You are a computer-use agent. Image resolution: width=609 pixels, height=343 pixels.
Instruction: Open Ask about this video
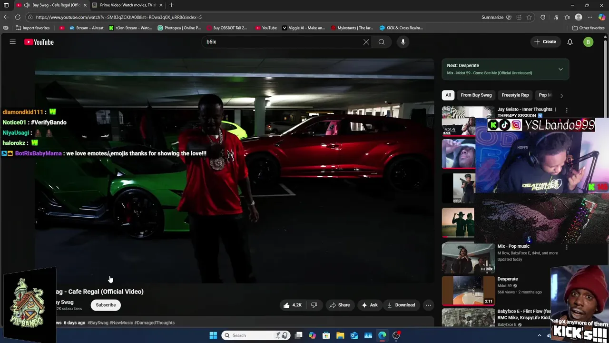click(x=370, y=305)
